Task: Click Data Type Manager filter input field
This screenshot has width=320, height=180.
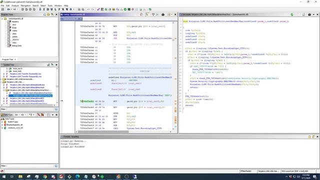Action: (30, 166)
